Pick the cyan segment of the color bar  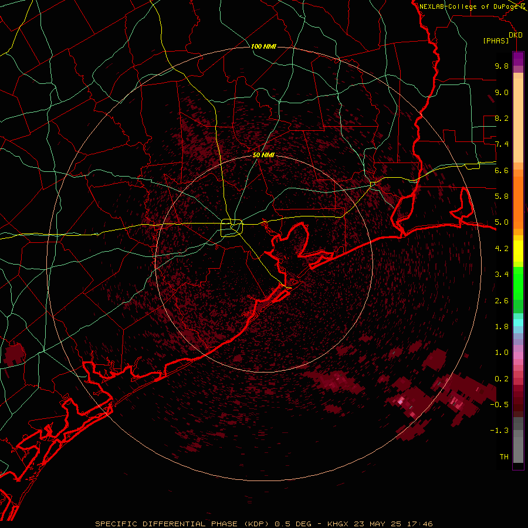click(x=518, y=323)
